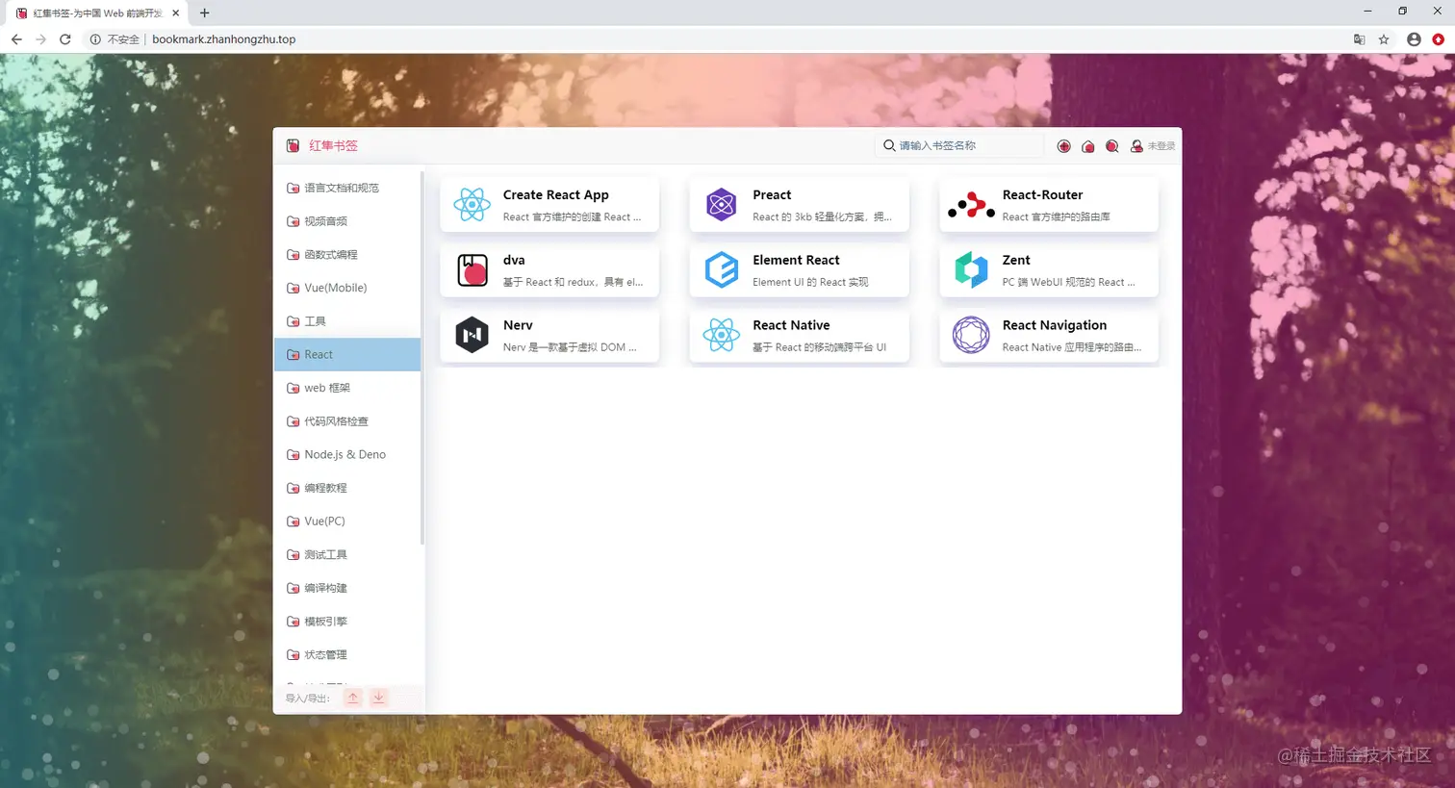This screenshot has width=1455, height=788.
Task: Click the upload arrow import button
Action: pos(353,698)
